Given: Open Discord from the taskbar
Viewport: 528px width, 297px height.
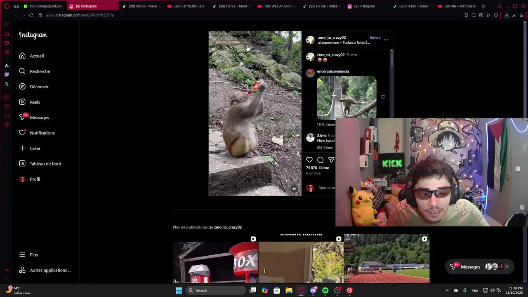Looking at the screenshot, I should (x=313, y=290).
